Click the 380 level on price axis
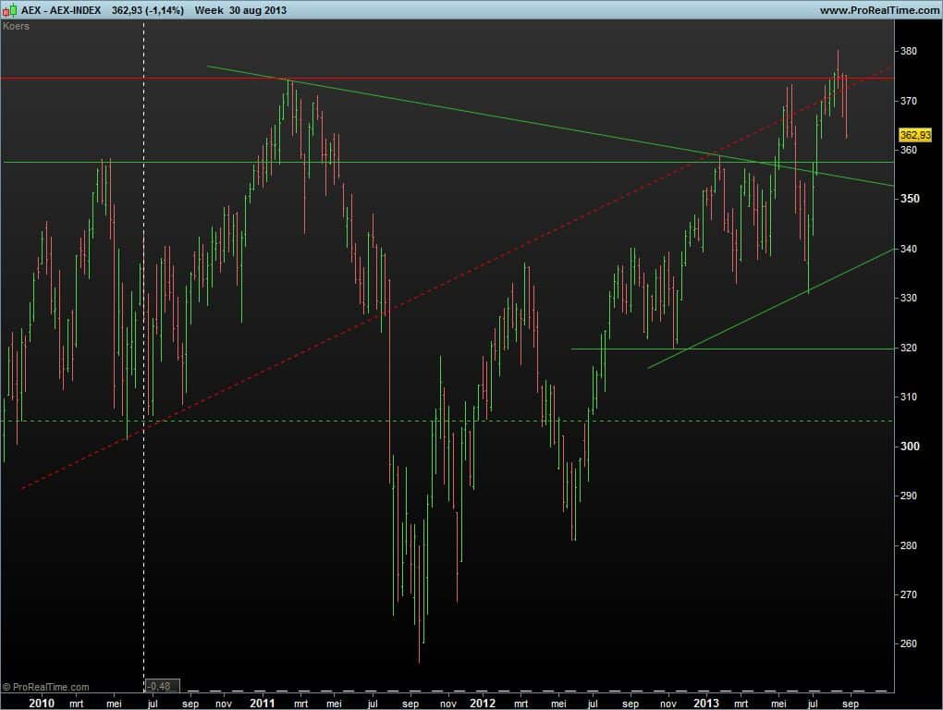The height and width of the screenshot is (710, 943). pos(909,52)
